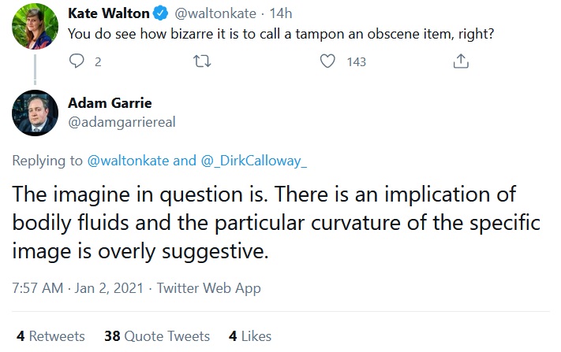
Task: View the 4 Retweets list
Action: pyautogui.click(x=50, y=335)
